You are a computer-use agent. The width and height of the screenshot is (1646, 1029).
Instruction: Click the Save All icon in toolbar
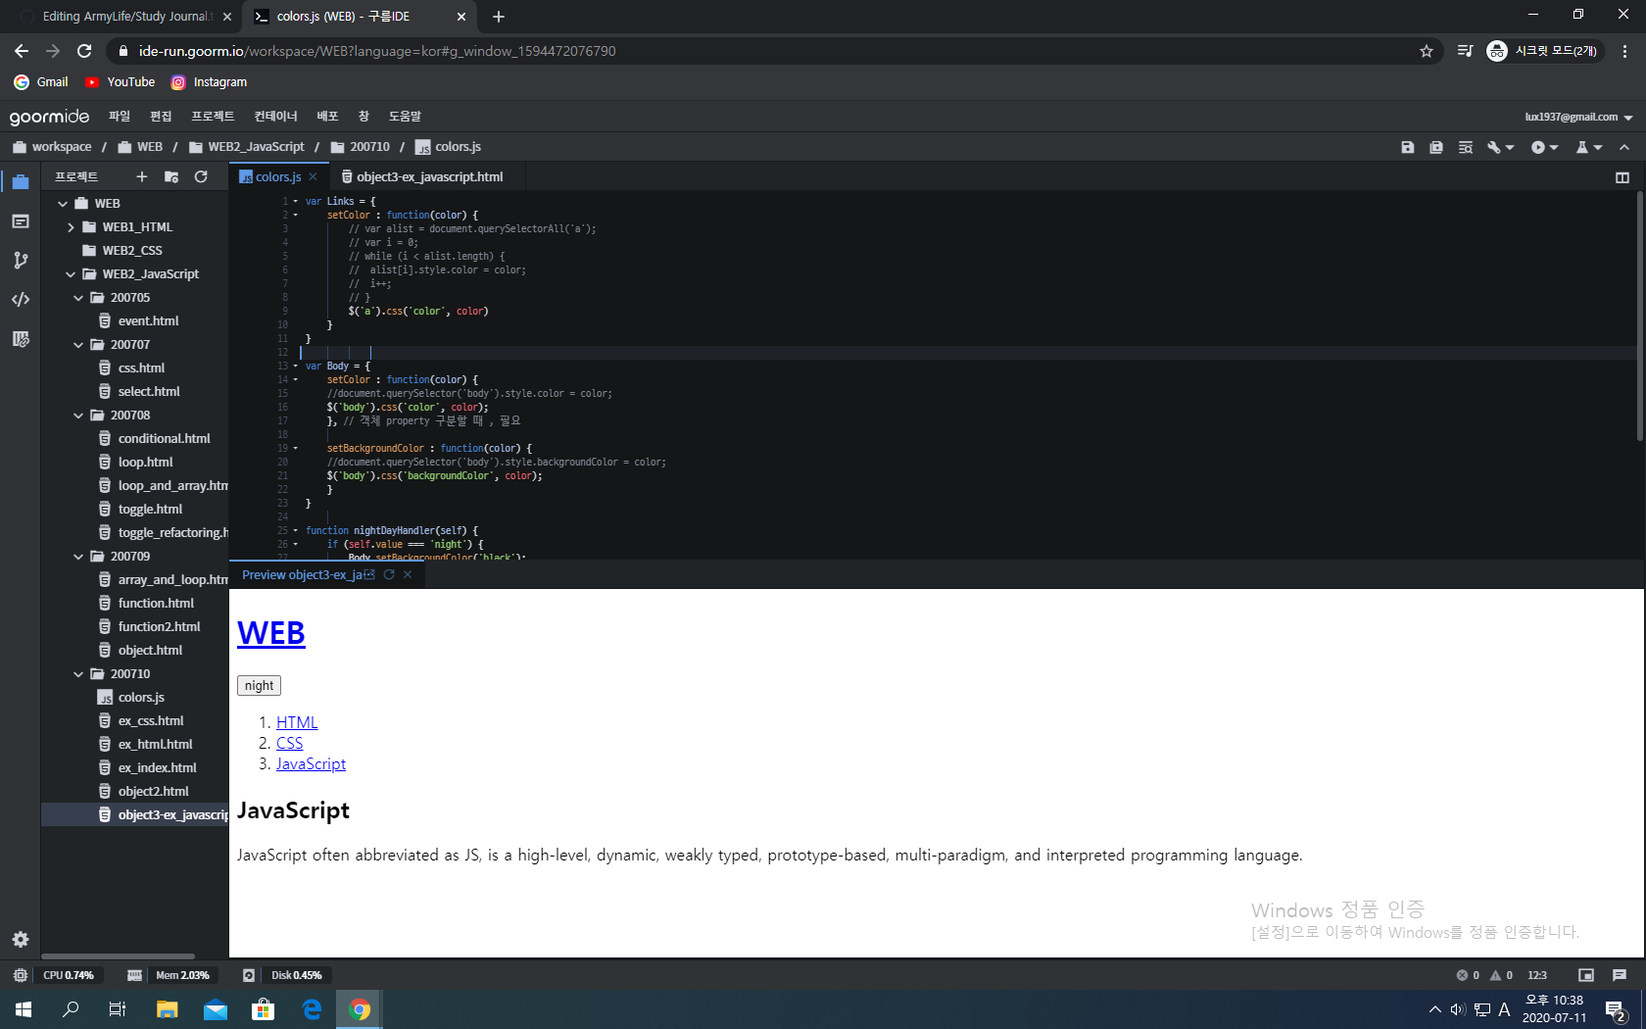[x=1436, y=147]
